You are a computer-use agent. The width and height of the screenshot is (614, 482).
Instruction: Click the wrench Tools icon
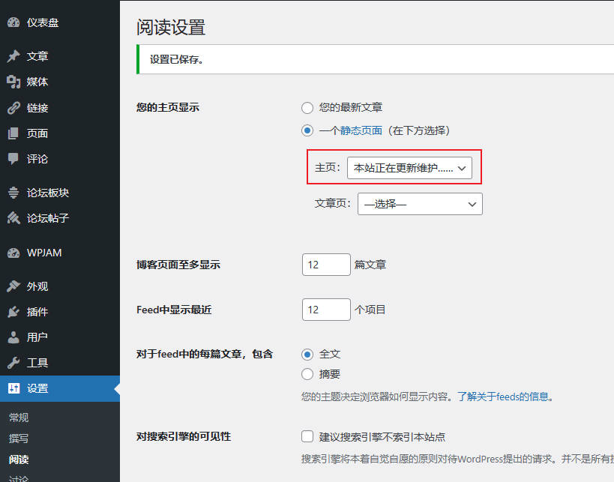13,363
